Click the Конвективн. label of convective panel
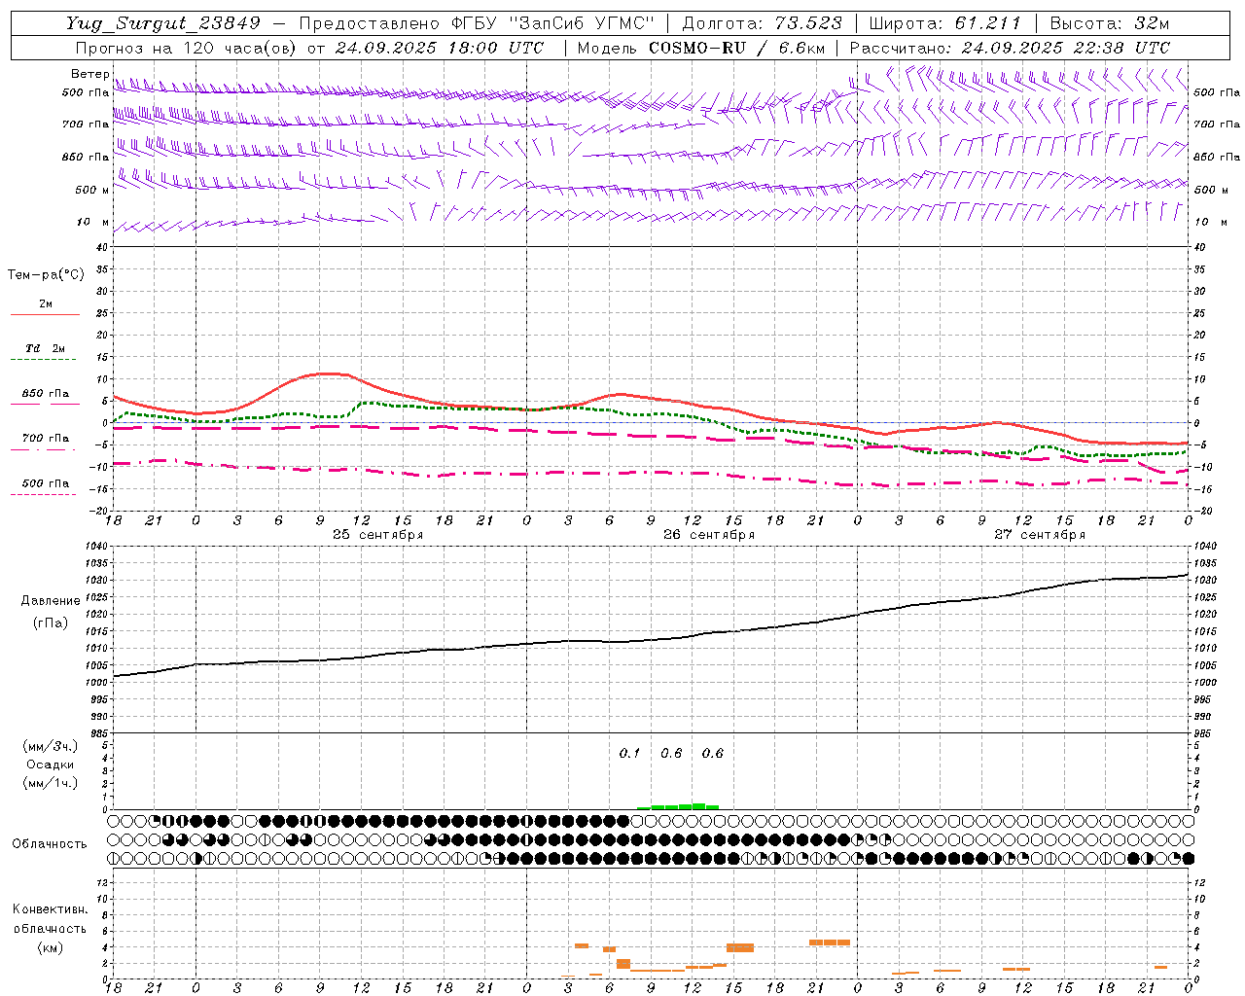Screen dimensions: 1245x996 tap(50, 909)
